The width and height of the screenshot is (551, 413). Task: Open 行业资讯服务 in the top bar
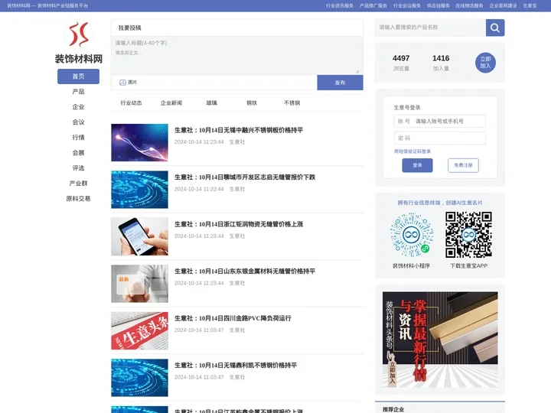340,5
